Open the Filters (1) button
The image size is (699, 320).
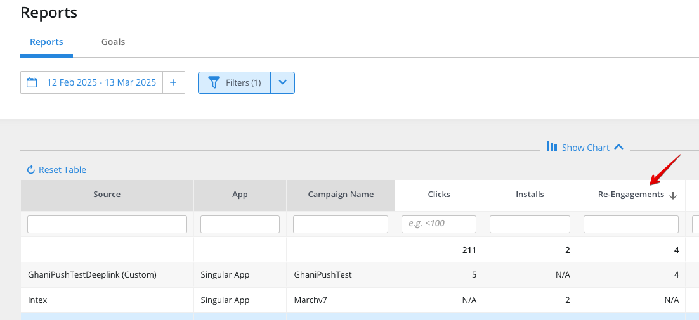tap(235, 82)
